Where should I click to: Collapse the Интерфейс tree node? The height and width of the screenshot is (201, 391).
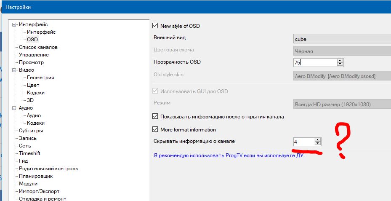[14, 24]
